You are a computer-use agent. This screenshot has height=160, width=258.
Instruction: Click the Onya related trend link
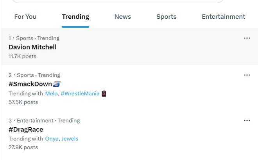pos(52,139)
